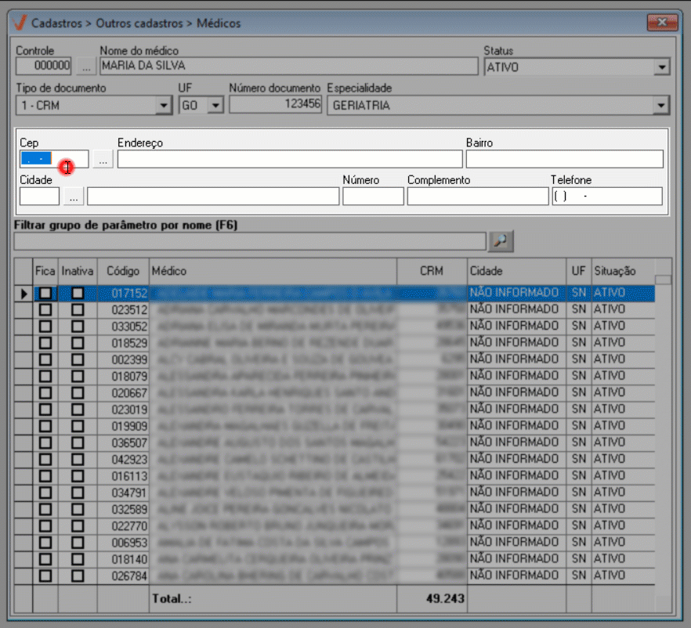The height and width of the screenshot is (628, 691).
Task: Focus the Telefone input field
Action: [606, 197]
